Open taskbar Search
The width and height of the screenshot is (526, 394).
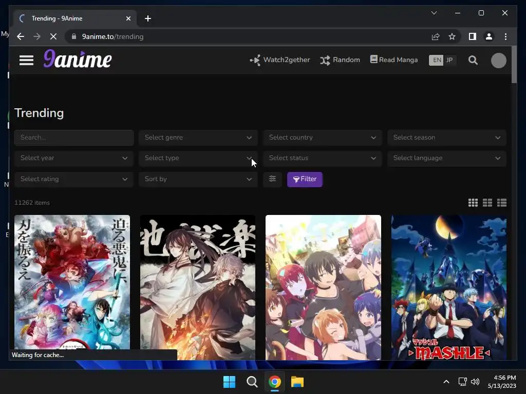252,382
